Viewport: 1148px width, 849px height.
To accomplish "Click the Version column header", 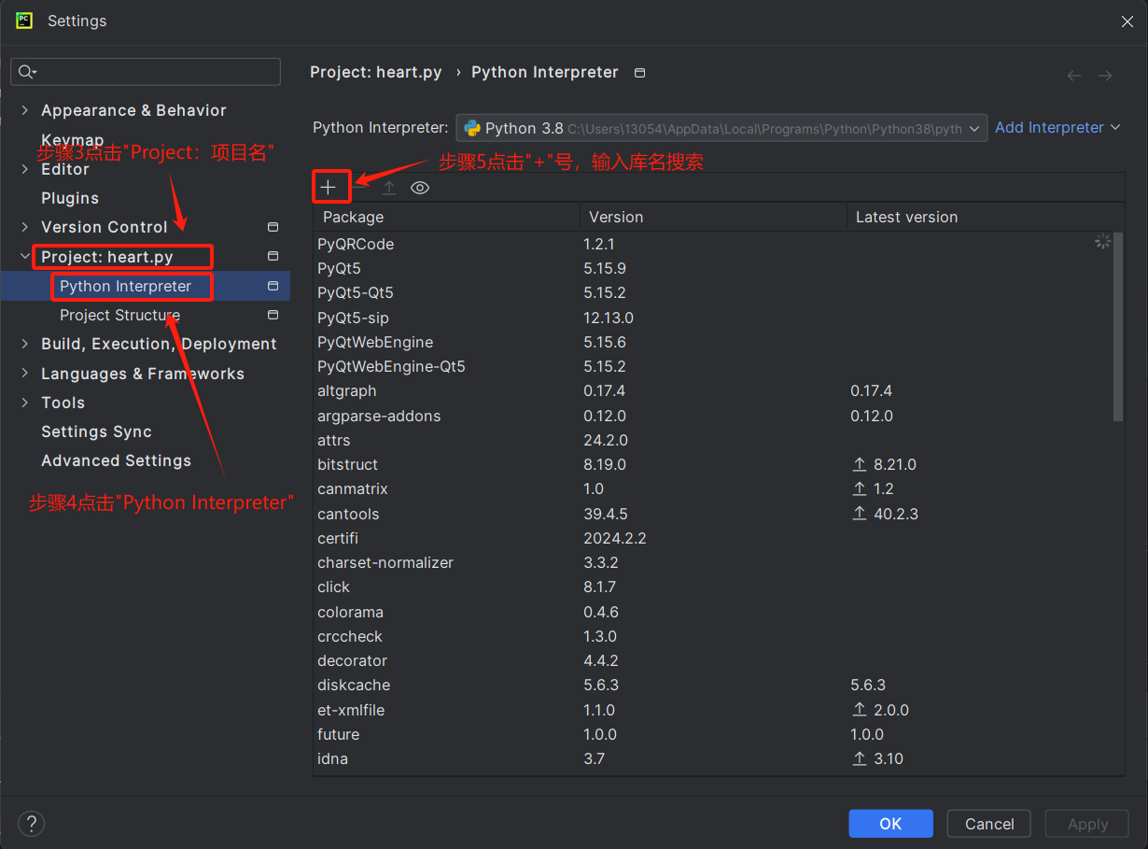I will 713,217.
